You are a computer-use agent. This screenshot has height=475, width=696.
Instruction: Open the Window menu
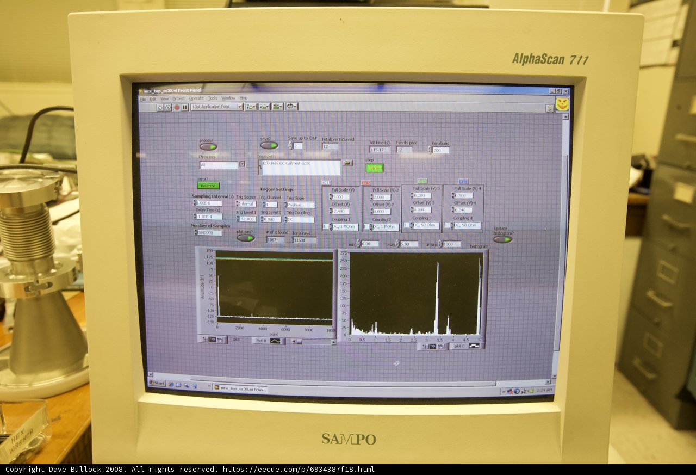coord(228,98)
